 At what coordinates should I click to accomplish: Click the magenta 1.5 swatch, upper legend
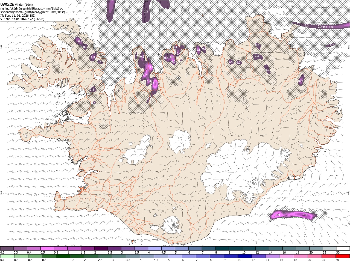pyautogui.click(x=87, y=248)
